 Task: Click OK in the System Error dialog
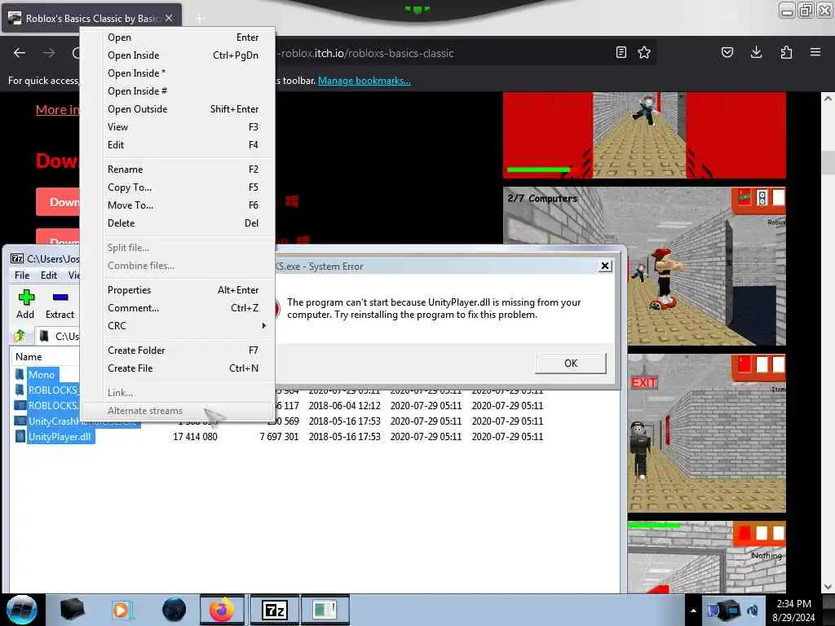click(x=570, y=363)
